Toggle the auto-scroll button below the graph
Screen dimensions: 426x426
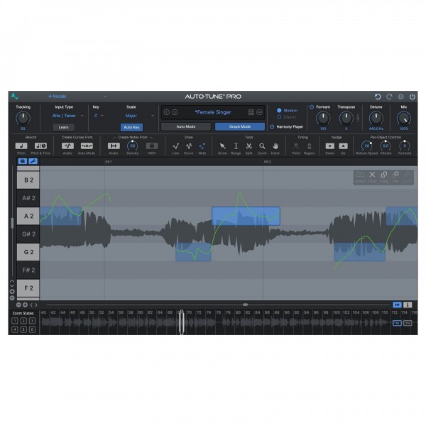pyautogui.click(x=397, y=305)
